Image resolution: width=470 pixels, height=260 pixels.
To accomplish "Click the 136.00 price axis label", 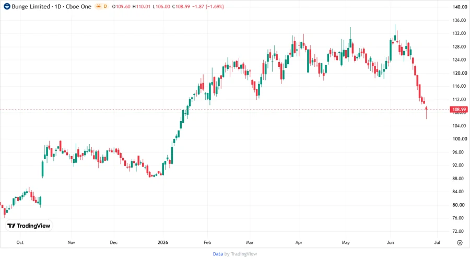I will click(460, 20).
